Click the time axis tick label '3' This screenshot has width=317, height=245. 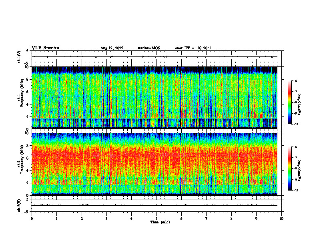[x=106, y=219]
